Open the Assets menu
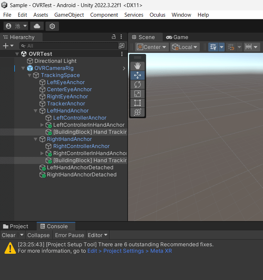Image resolution: width=263 pixels, height=280 pixels. coord(41,15)
